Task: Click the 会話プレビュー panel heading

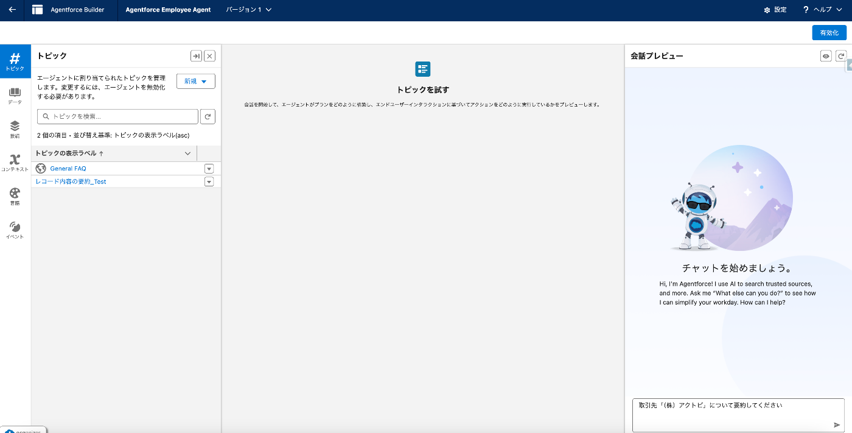Action: coord(657,56)
